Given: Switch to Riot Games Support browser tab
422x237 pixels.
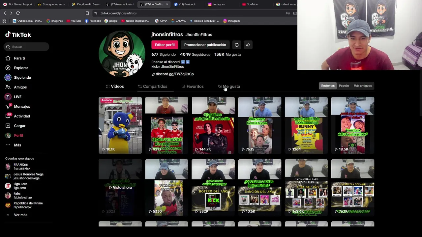Looking at the screenshot, I should 17,4.
